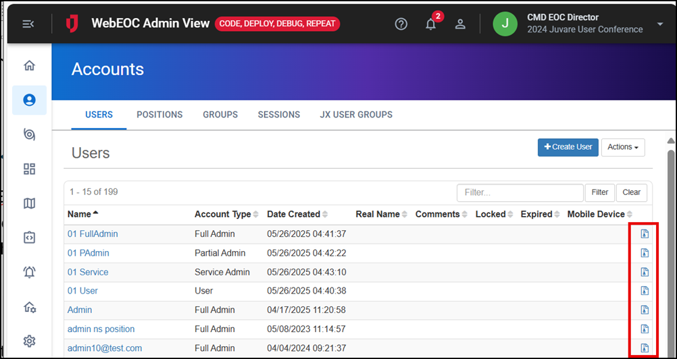Image resolution: width=677 pixels, height=359 pixels.
Task: Click the document icon for Admin row
Action: point(645,310)
